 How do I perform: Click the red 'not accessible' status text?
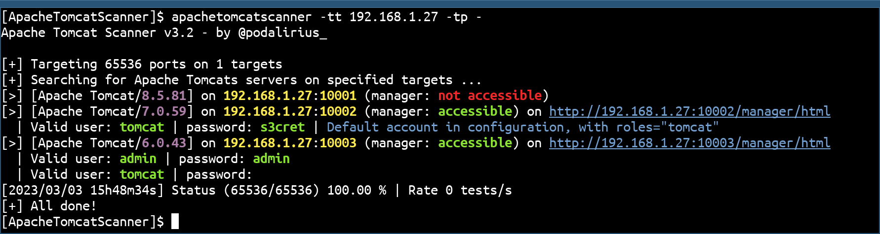click(490, 96)
